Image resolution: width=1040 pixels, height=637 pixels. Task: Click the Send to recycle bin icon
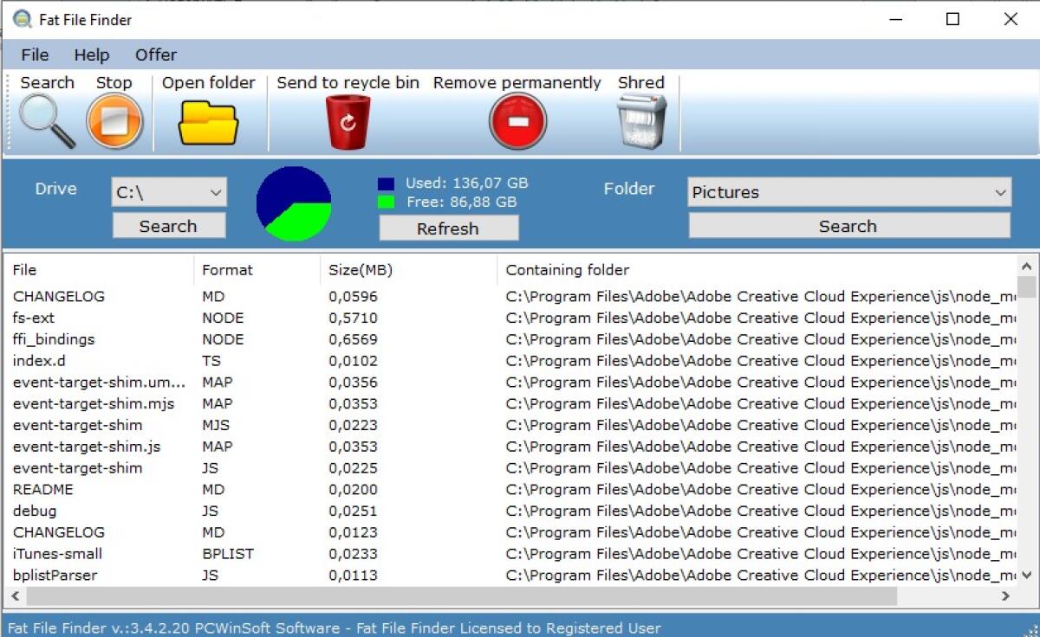coord(347,121)
